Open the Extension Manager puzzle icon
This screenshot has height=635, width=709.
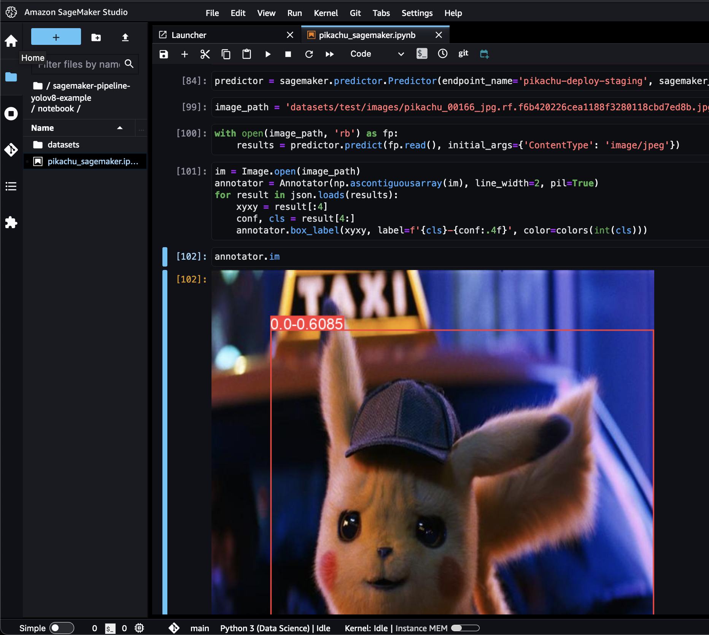tap(11, 222)
